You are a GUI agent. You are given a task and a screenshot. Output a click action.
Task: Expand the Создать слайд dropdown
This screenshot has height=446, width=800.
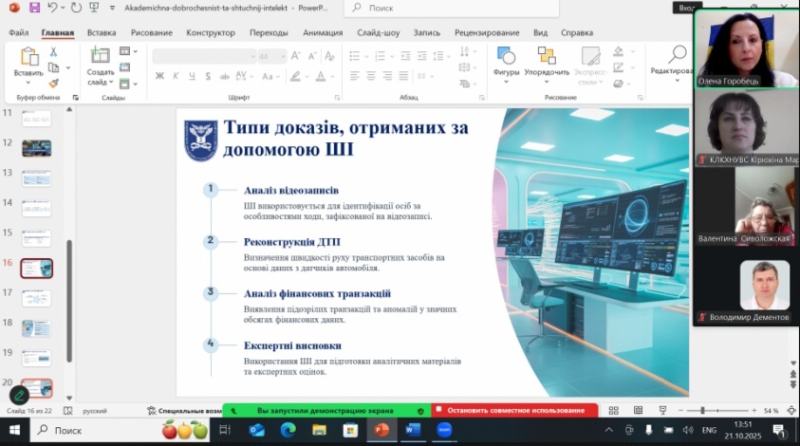pos(101,83)
